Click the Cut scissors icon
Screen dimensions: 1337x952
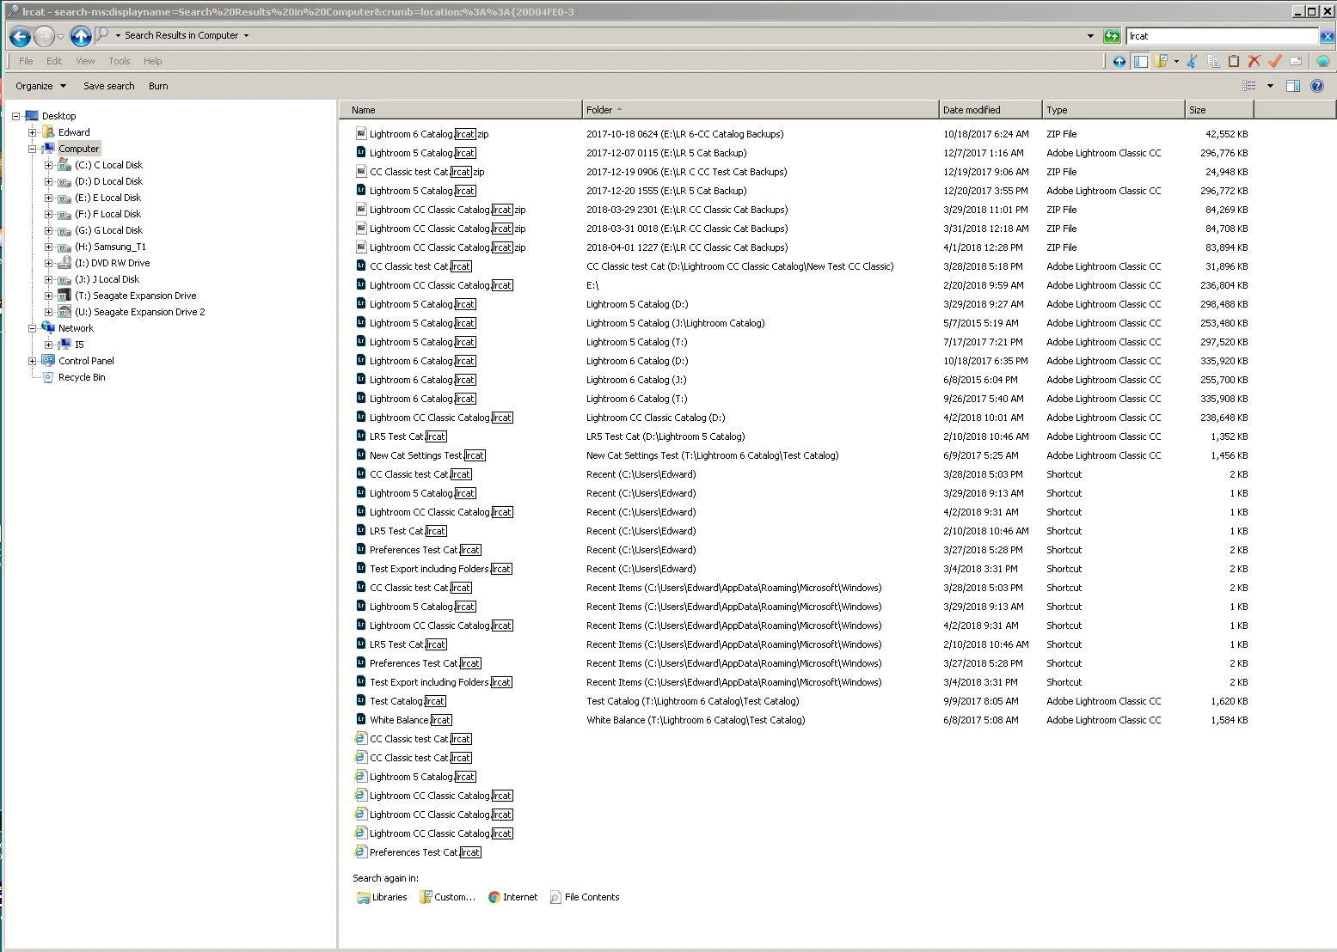pyautogui.click(x=1192, y=61)
